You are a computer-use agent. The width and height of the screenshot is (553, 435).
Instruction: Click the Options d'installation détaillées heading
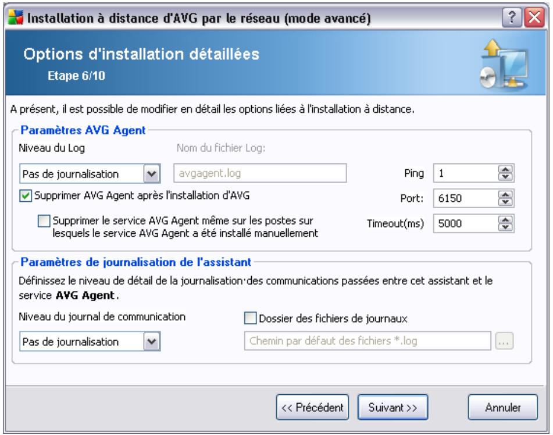coord(141,54)
